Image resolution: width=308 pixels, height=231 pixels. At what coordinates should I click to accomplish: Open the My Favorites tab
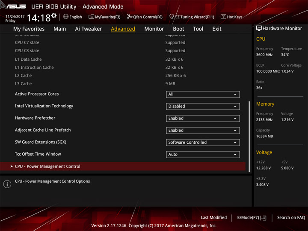tap(29, 29)
